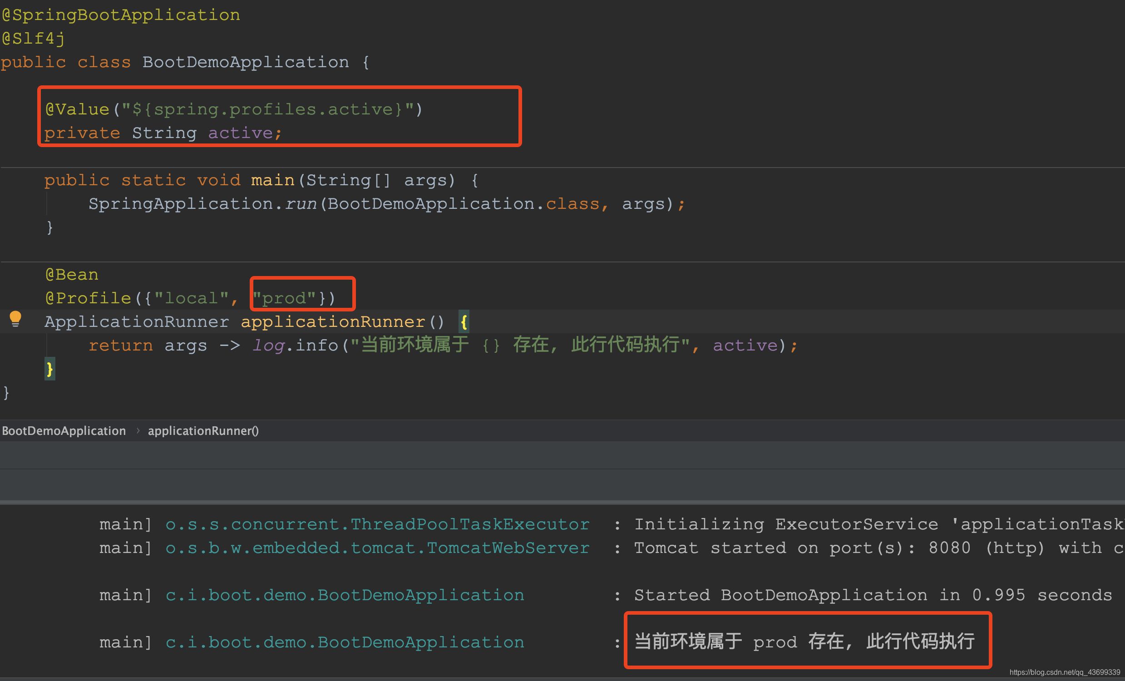The height and width of the screenshot is (681, 1125).
Task: Click the "${spring.profiles.active}" string
Action: click(267, 109)
